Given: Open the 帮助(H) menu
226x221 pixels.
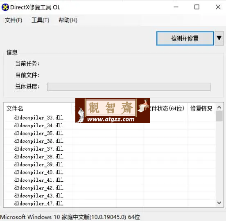Looking at the screenshot, I should coord(68,20).
